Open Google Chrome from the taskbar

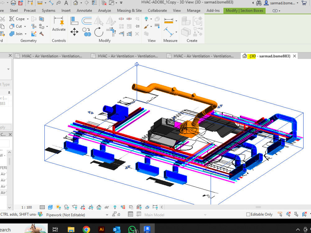(86, 230)
